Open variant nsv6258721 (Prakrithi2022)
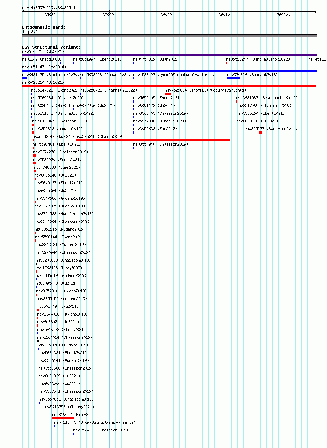The width and height of the screenshot is (327, 448). (x=108, y=90)
